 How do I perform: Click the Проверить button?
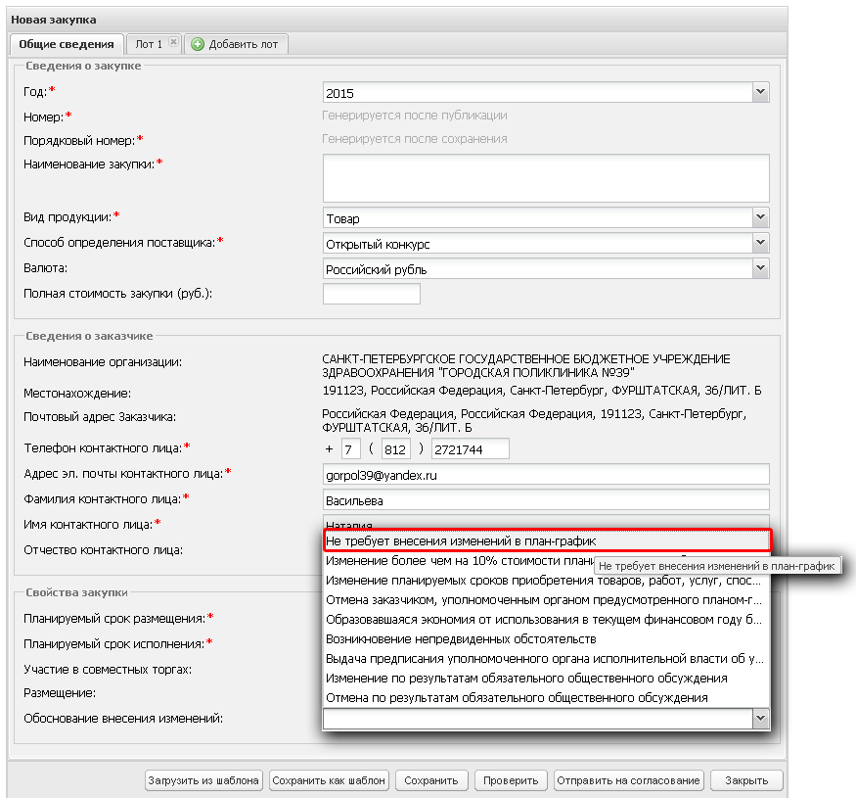(511, 780)
